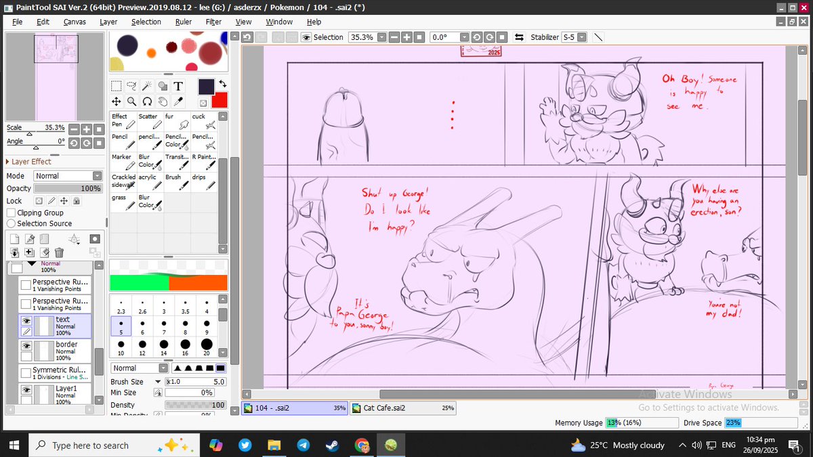Click the navigator Scale zoom-in plus button
The height and width of the screenshot is (457, 813).
pyautogui.click(x=87, y=129)
